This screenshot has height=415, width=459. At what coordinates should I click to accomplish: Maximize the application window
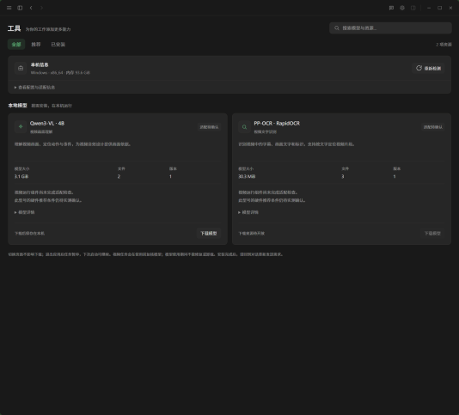click(440, 8)
